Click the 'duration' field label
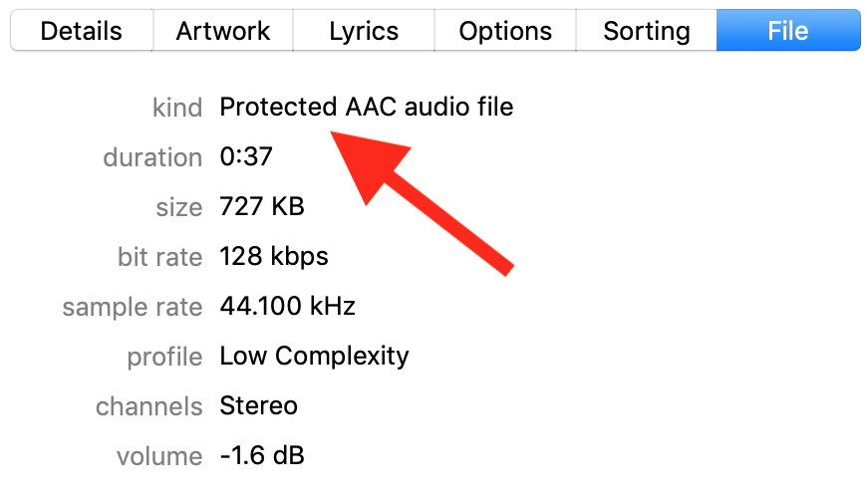Viewport: 867px width, 502px height. 152,157
